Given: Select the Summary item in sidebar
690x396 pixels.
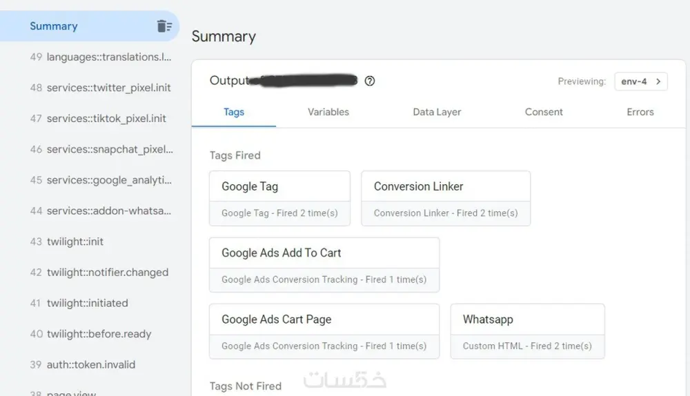Looking at the screenshot, I should tap(54, 26).
